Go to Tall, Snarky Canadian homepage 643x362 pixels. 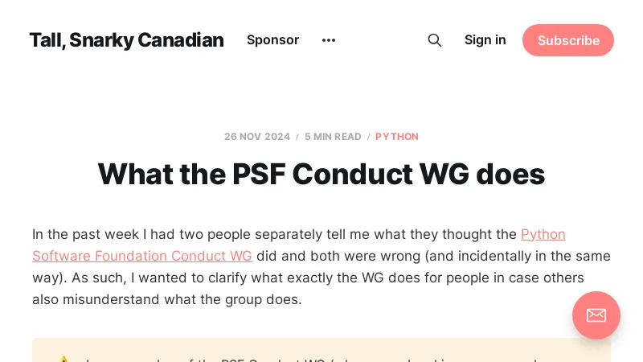pyautogui.click(x=126, y=40)
